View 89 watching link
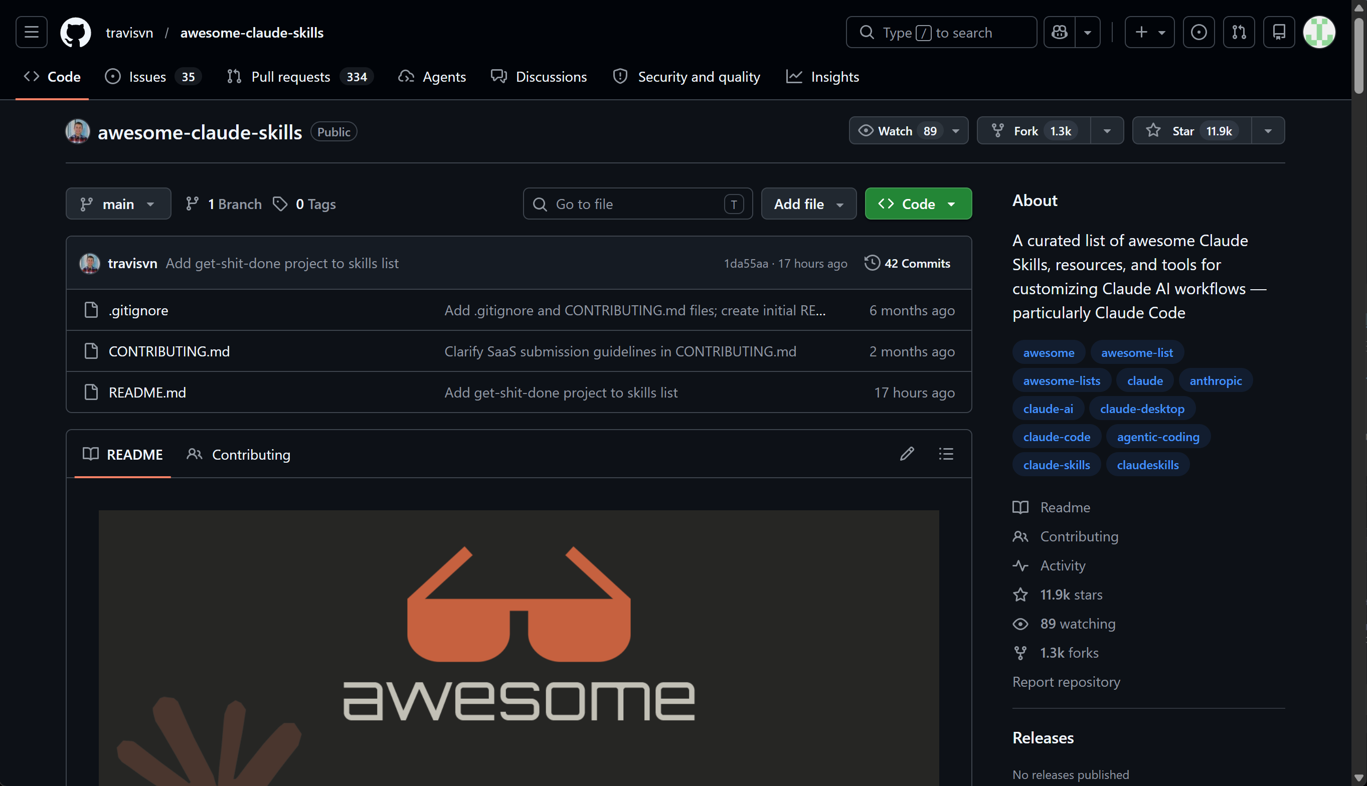1367x786 pixels. 1064,624
